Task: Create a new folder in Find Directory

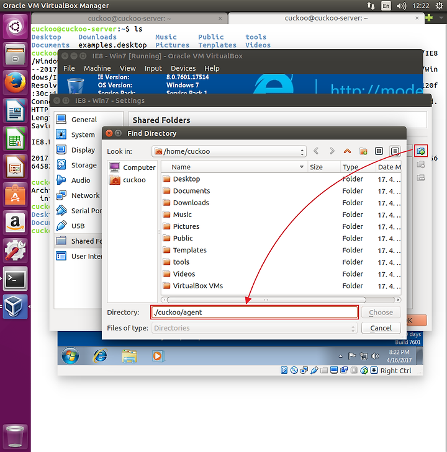Action: pos(363,151)
